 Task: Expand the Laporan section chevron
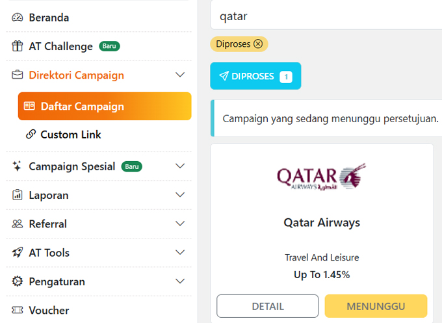pyautogui.click(x=181, y=195)
